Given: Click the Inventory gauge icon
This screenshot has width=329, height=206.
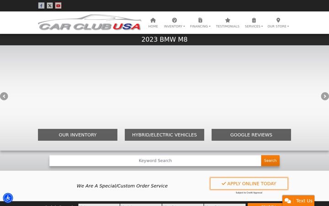Looking at the screenshot, I should [175, 20].
